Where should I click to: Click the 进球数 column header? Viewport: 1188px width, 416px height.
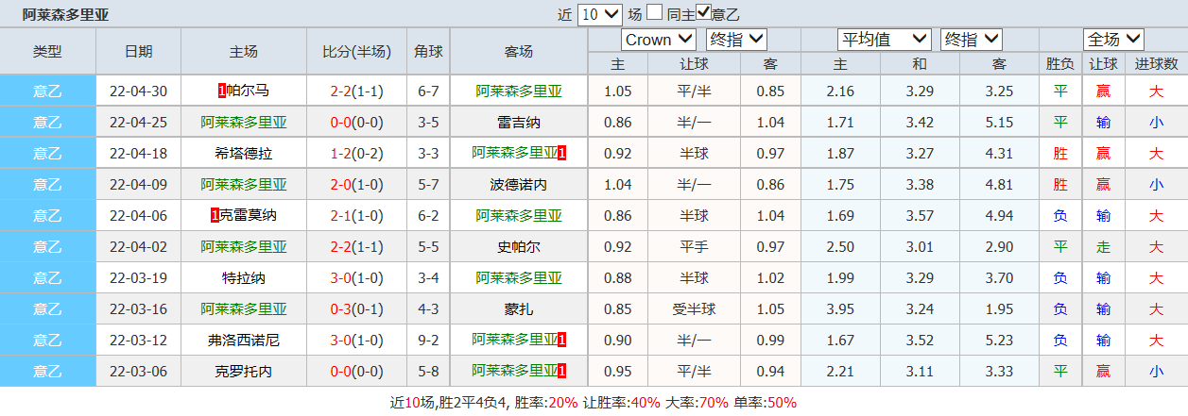[x=1156, y=64]
